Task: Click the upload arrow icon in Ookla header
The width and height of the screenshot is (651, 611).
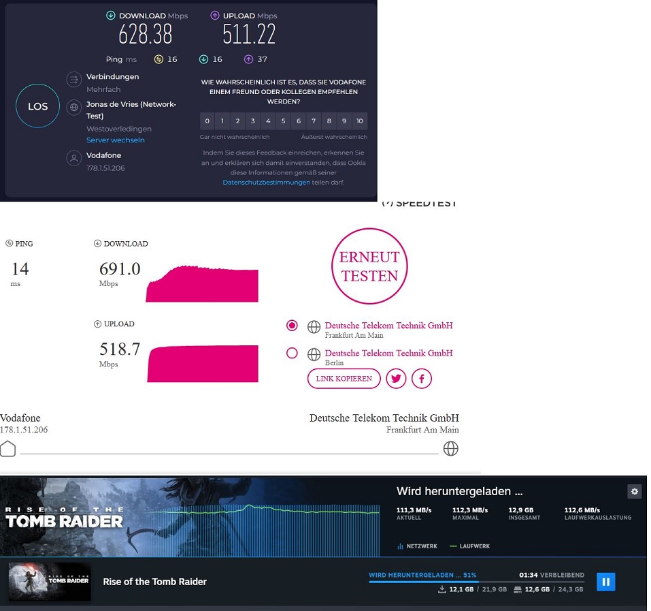Action: [x=215, y=16]
